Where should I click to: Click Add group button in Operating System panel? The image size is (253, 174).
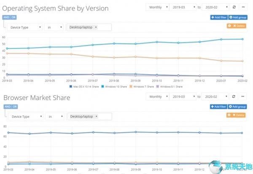pyautogui.click(x=238, y=17)
